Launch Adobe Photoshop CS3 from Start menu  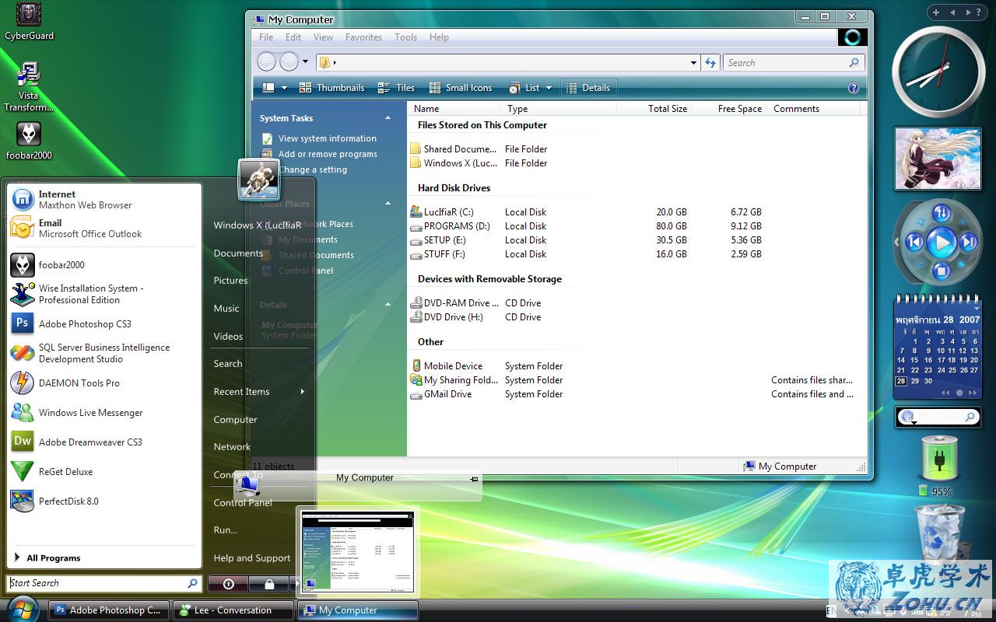pyautogui.click(x=103, y=323)
